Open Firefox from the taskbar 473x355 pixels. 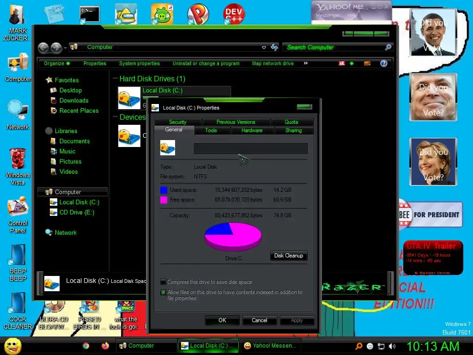click(105, 346)
